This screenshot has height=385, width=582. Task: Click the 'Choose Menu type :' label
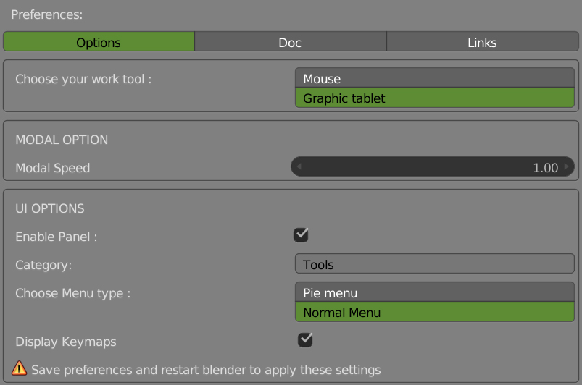pos(72,293)
